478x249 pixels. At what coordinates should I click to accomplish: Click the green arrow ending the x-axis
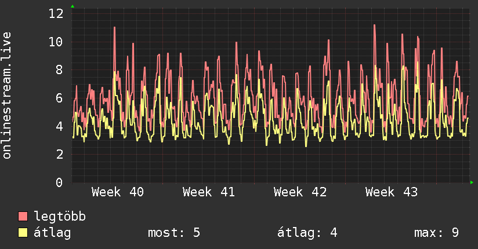(472, 182)
